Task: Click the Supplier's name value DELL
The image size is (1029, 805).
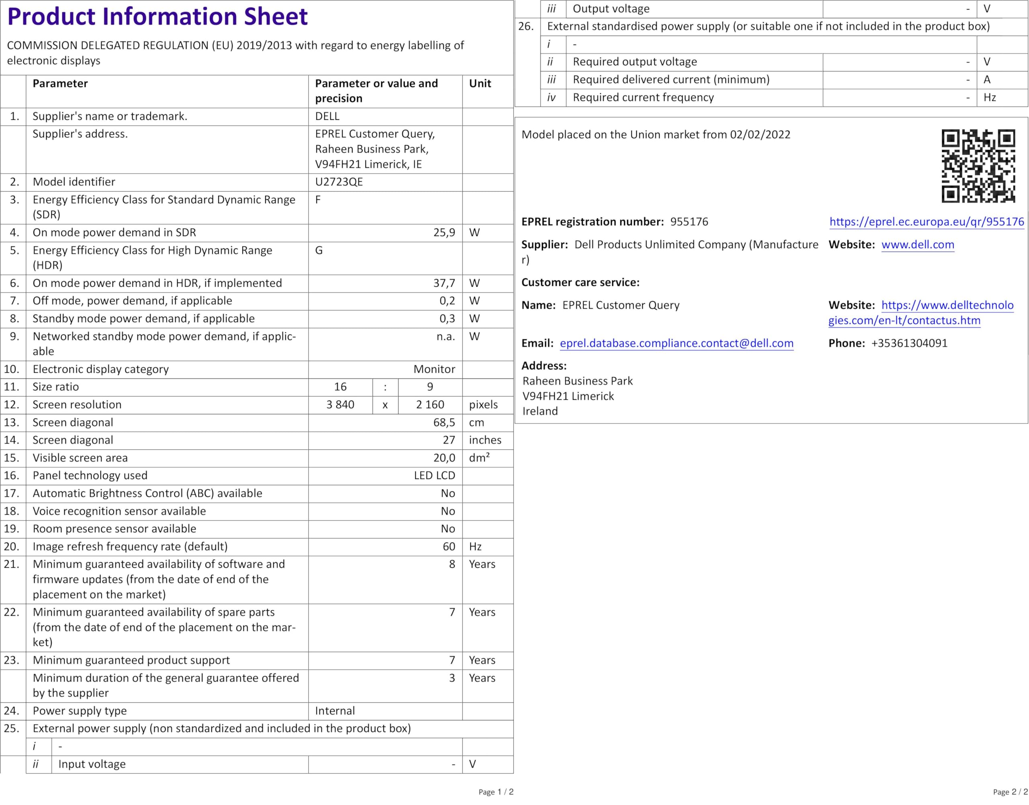Action: tap(327, 117)
